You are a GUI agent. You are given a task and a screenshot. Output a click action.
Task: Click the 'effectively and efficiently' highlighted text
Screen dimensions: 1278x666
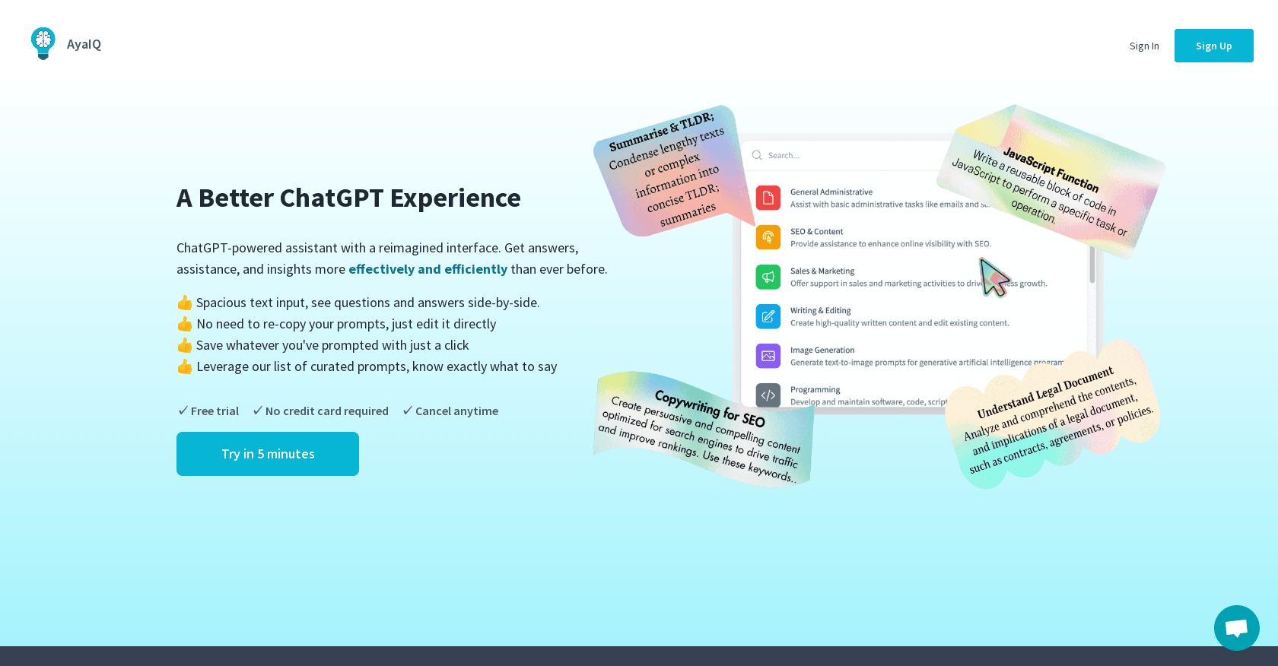[428, 269]
